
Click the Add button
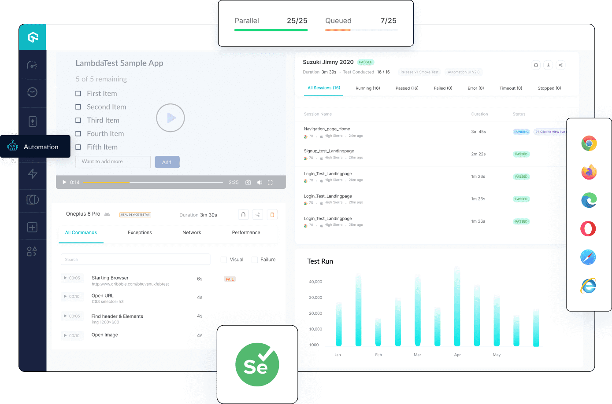click(x=167, y=162)
